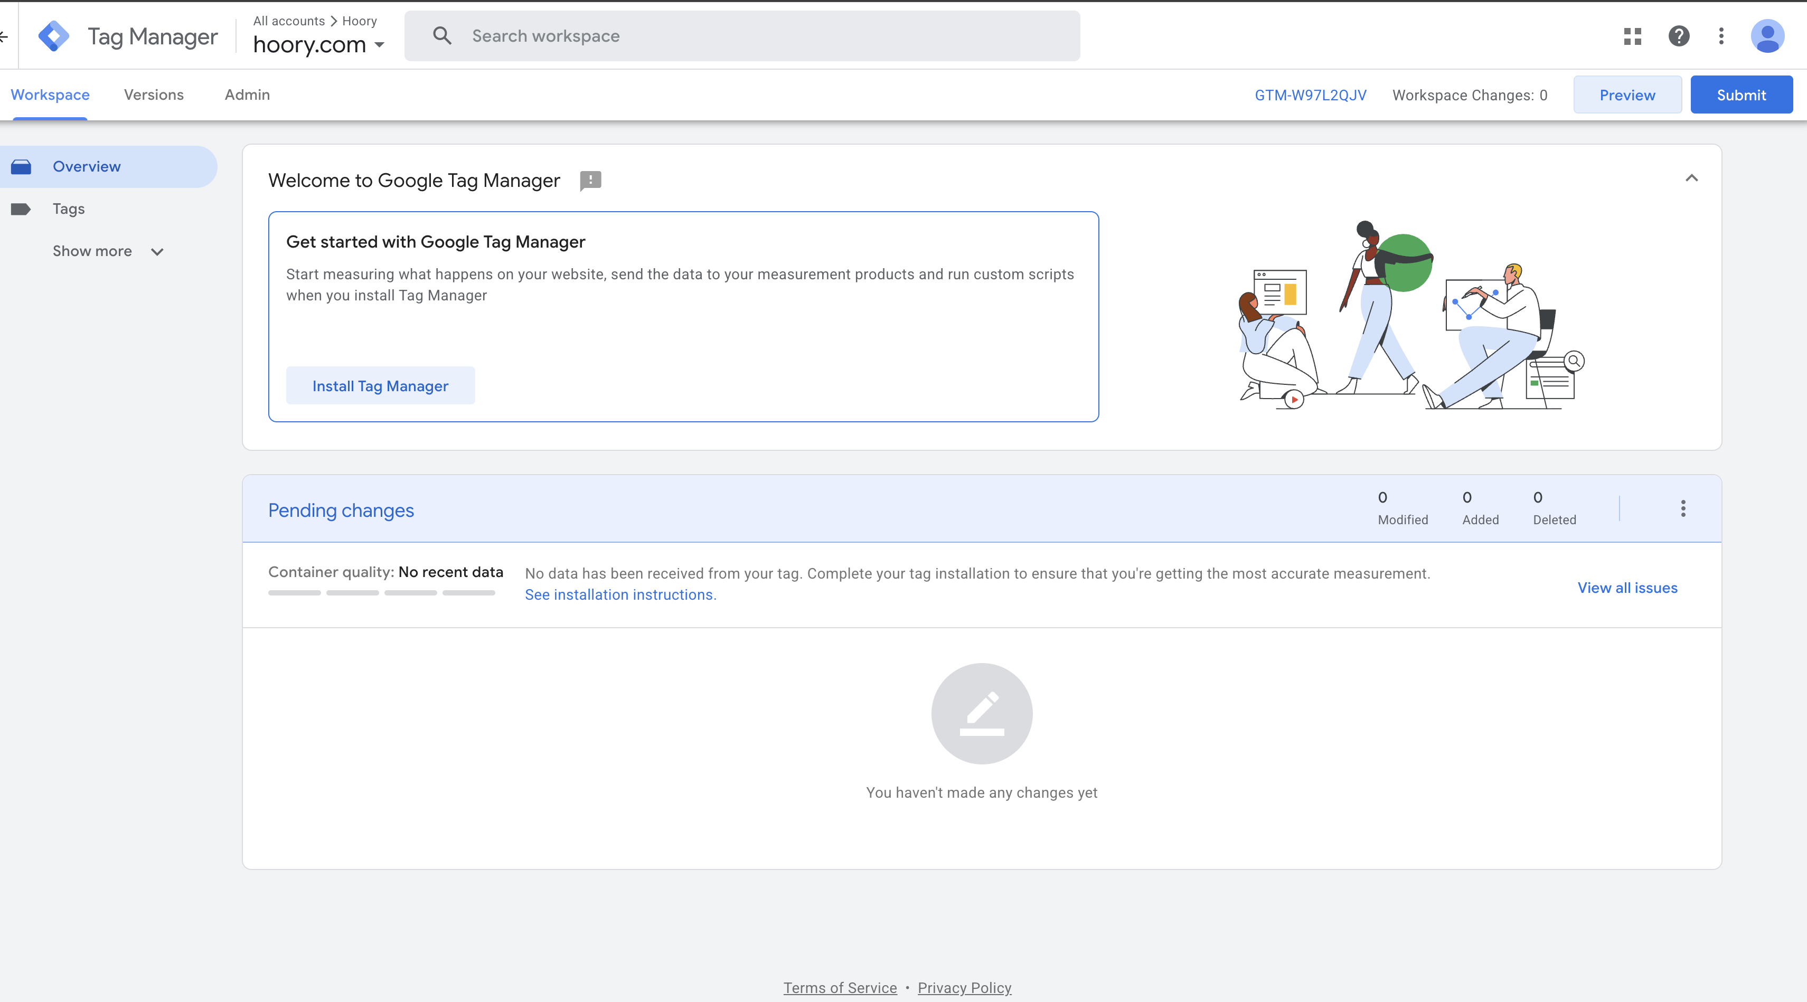The height and width of the screenshot is (1002, 1807).
Task: Open Terms of Service link
Action: (840, 987)
